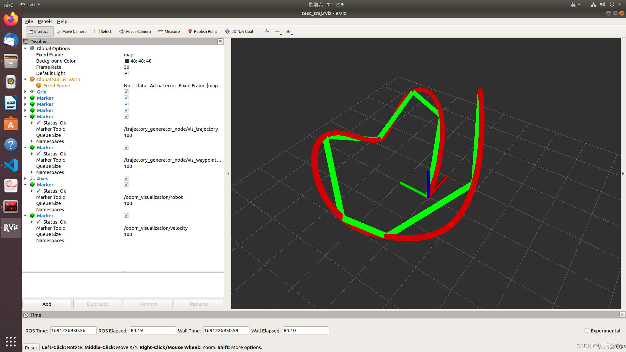Select the Move Camera tool
Viewport: 626px width, 352px height.
pyautogui.click(x=71, y=31)
